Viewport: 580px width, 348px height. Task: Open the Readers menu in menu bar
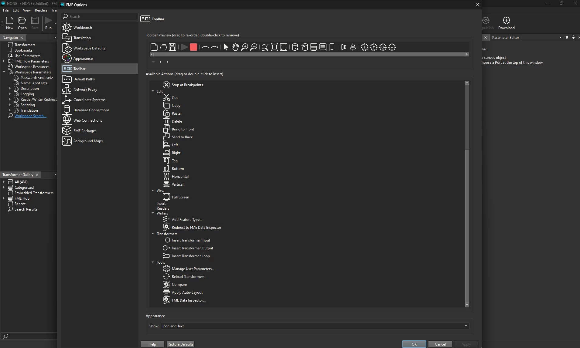click(x=41, y=10)
